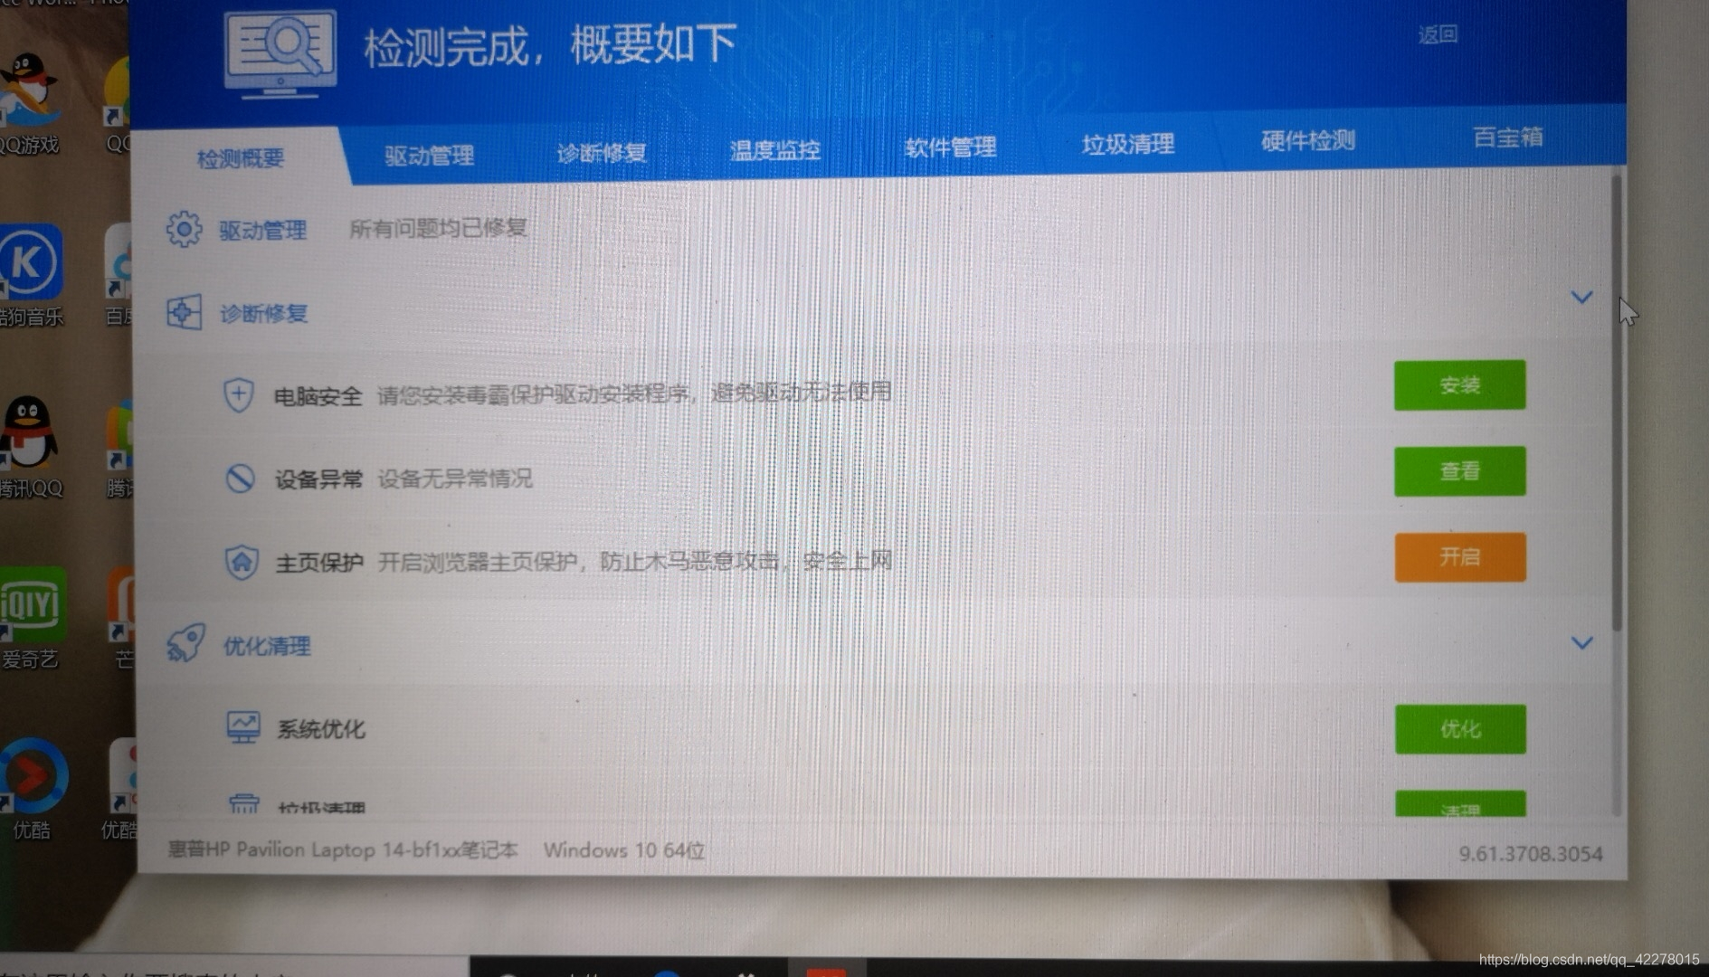Image resolution: width=1709 pixels, height=977 pixels.
Task: Switch to the 诊断修复 tab
Action: 602,153
